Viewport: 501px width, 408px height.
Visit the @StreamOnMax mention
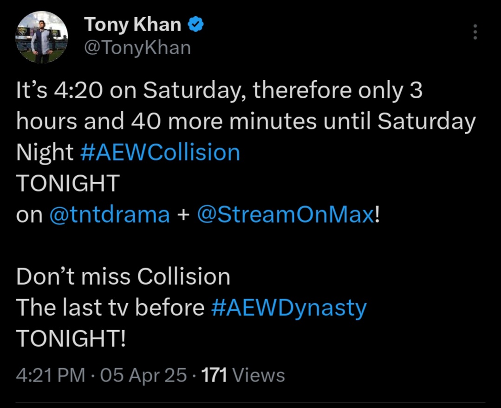285,215
